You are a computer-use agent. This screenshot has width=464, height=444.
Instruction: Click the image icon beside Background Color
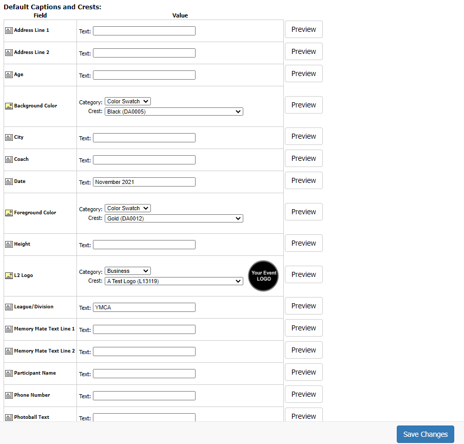coord(9,106)
